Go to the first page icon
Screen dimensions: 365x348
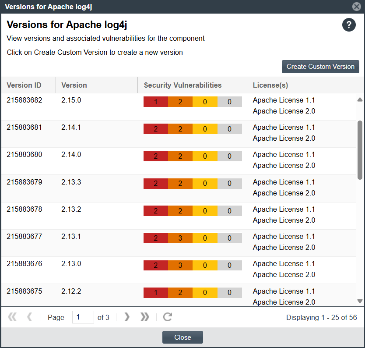pos(12,317)
